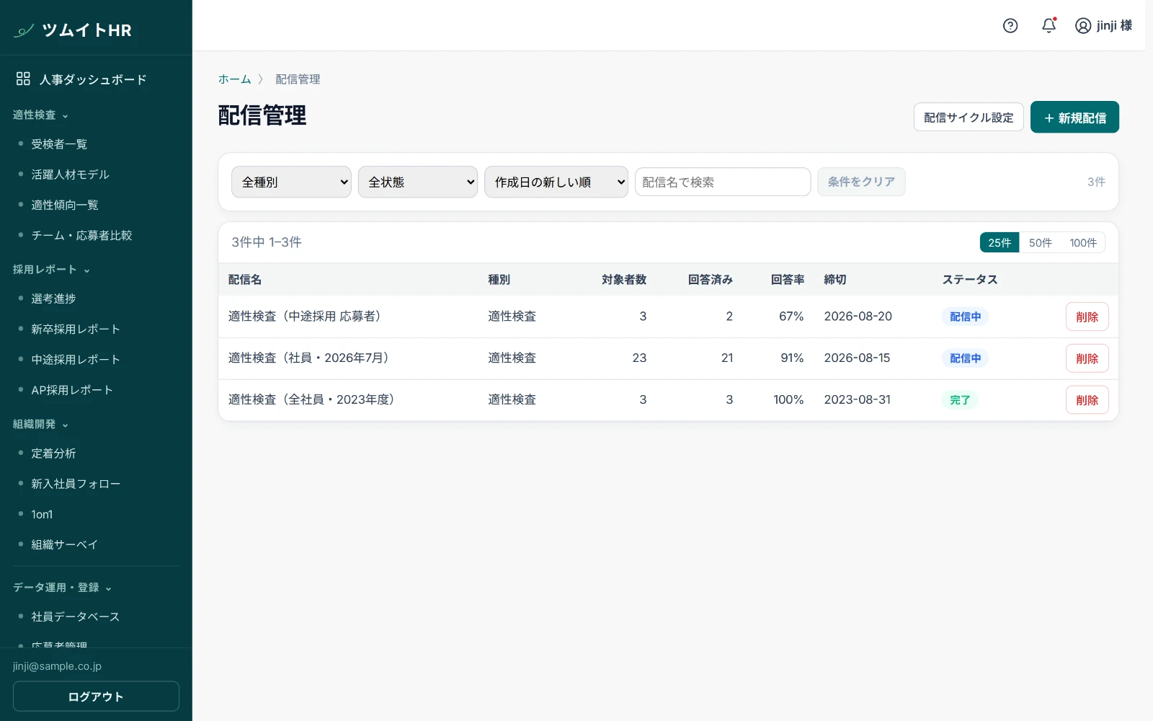Open 配信サイクル設定
The image size is (1153, 721).
(969, 118)
